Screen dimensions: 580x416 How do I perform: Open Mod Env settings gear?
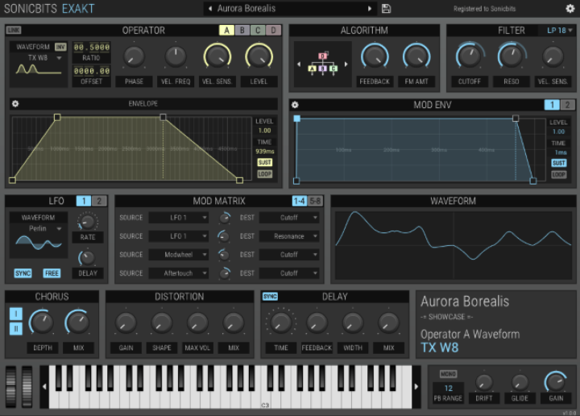click(x=295, y=105)
